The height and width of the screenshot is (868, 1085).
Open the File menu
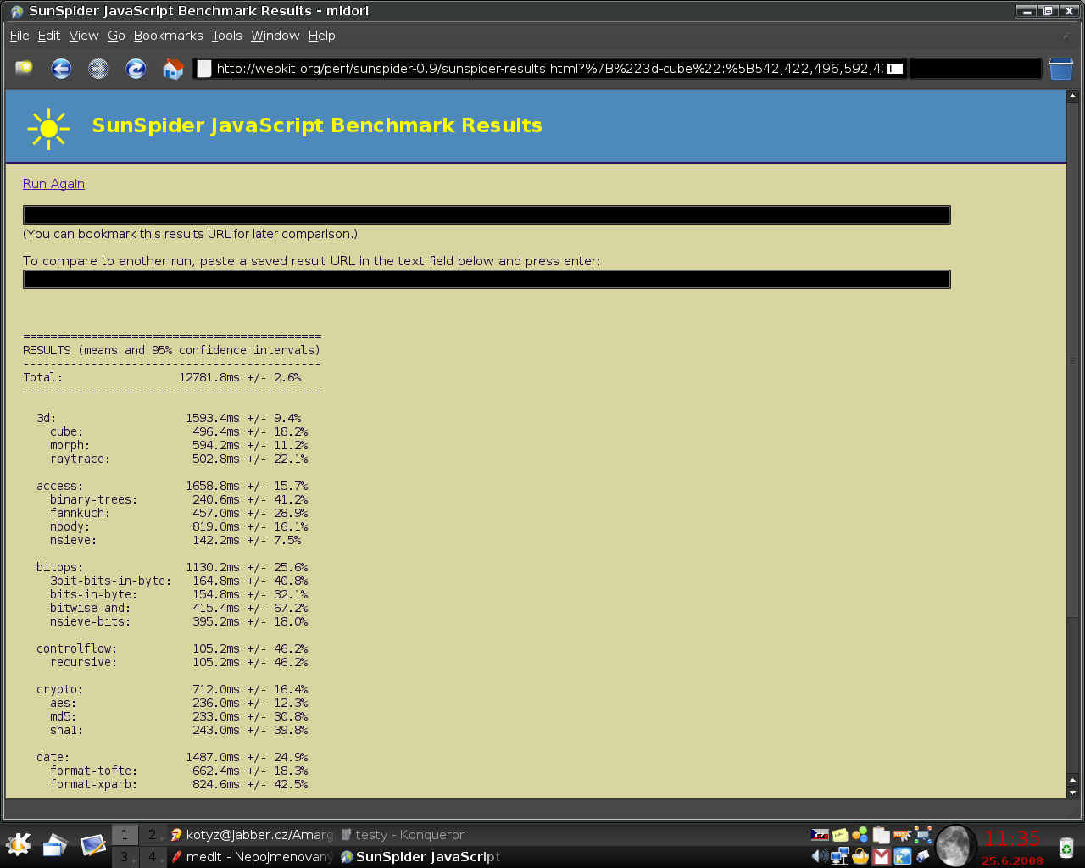click(19, 36)
